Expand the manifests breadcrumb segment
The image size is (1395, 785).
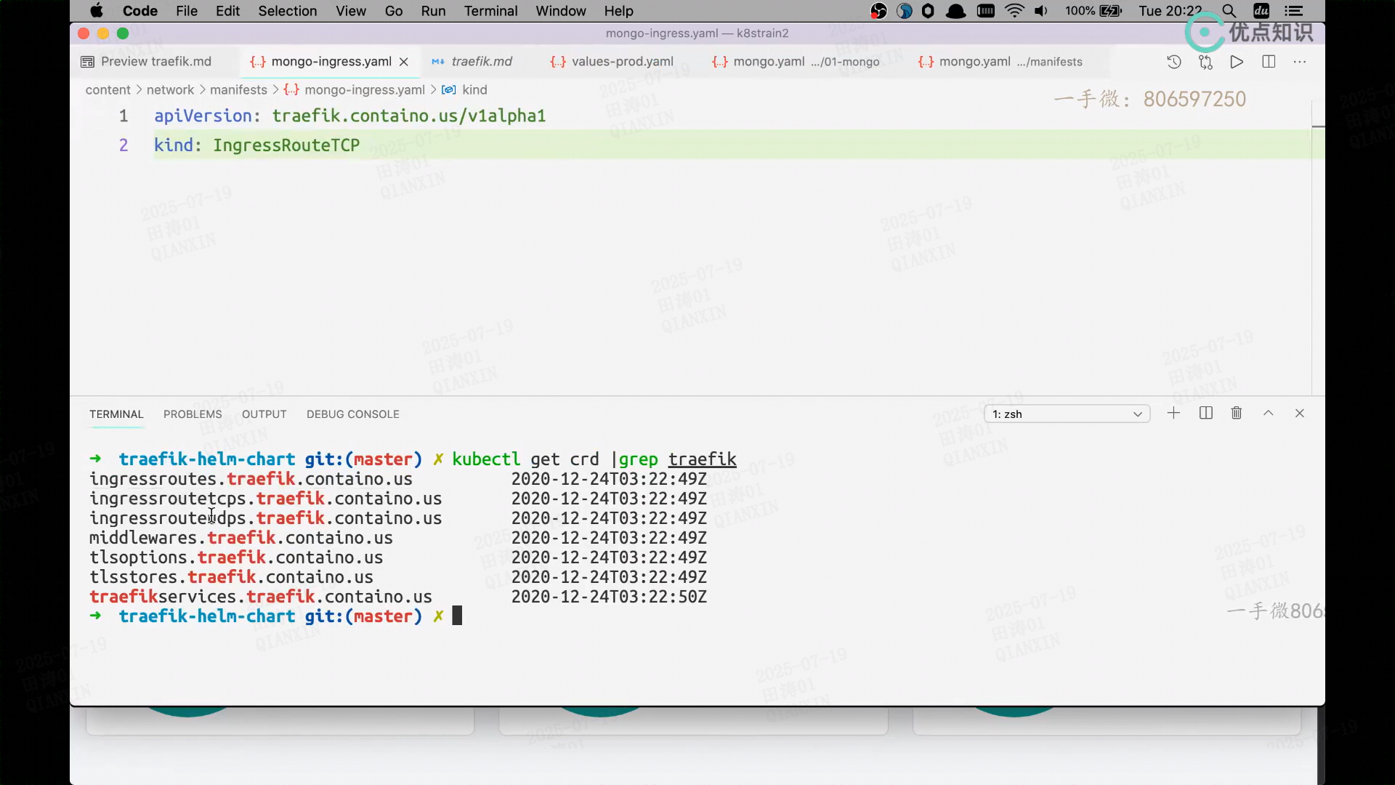(238, 89)
